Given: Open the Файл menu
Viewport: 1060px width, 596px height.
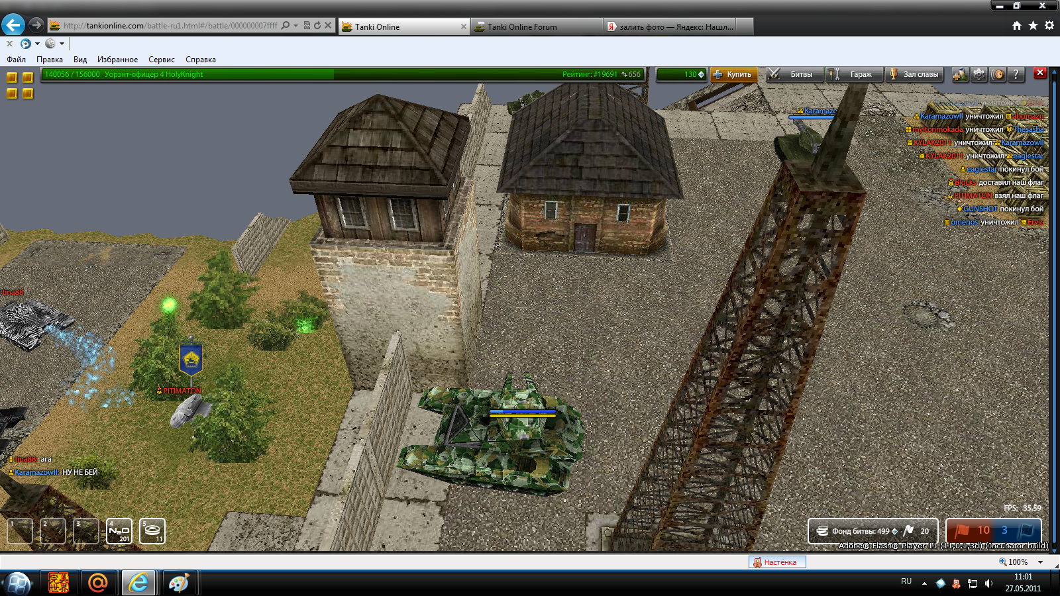Looking at the screenshot, I should click(17, 60).
